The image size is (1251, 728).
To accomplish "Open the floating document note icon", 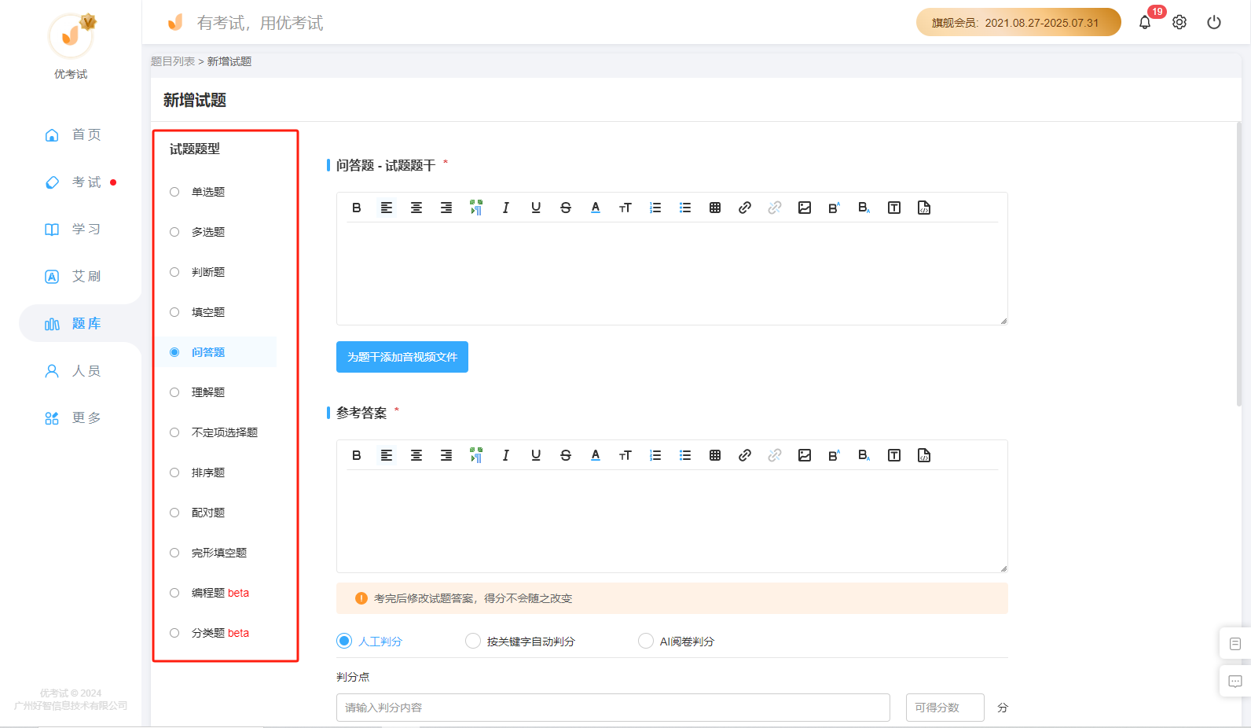I will point(1235,644).
